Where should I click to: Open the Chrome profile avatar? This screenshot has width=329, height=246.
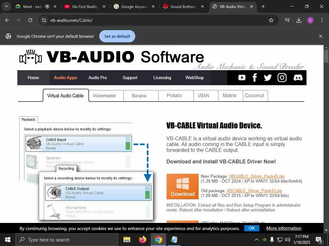click(x=310, y=20)
